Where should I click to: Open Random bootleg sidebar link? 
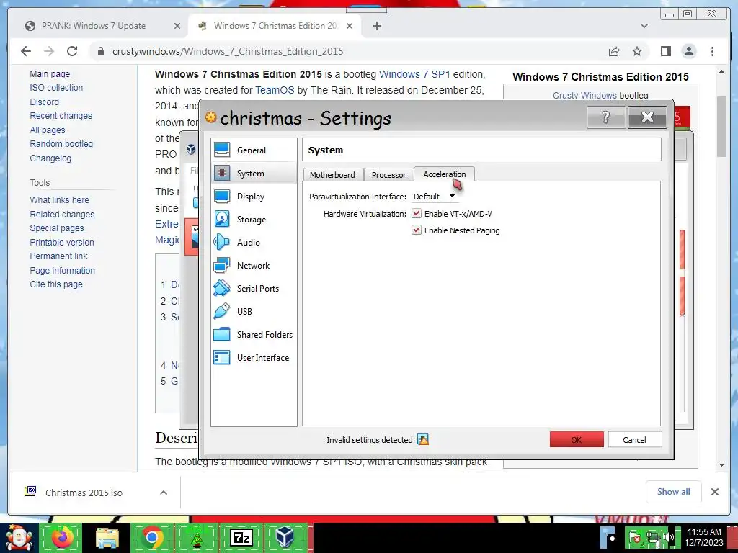pos(61,144)
